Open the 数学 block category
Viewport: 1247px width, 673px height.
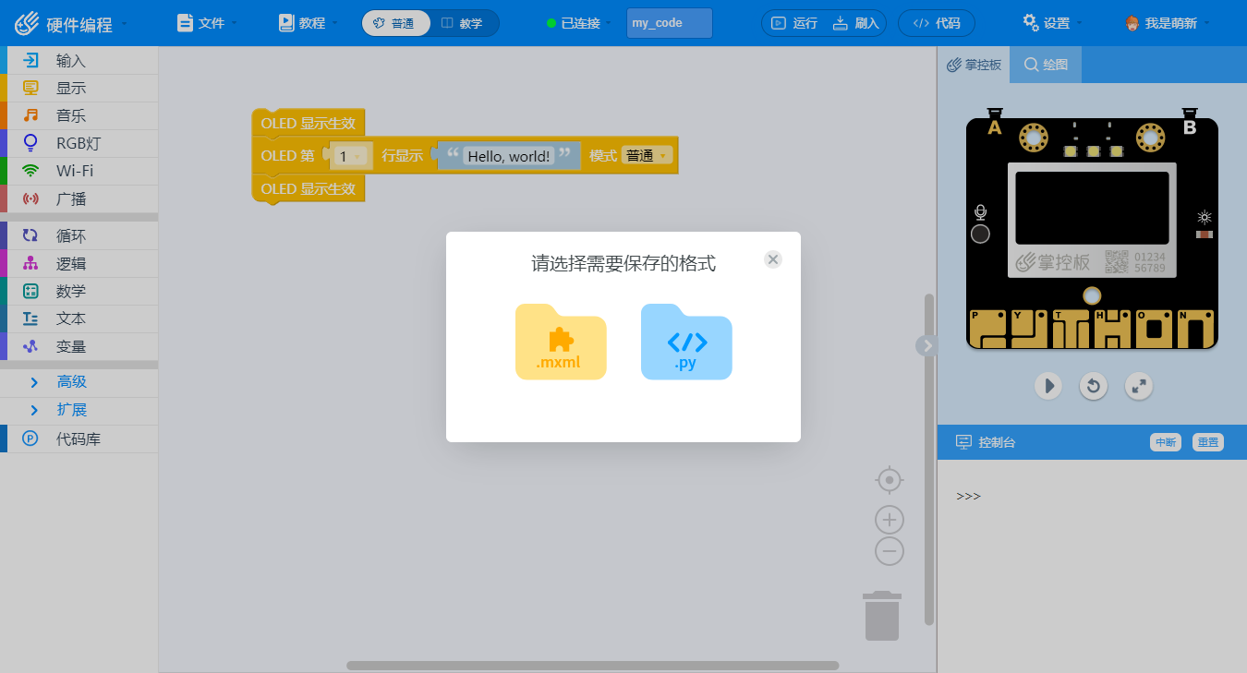pyautogui.click(x=79, y=292)
